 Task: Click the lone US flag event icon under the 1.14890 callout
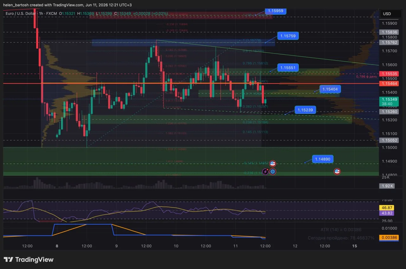tap(337, 172)
